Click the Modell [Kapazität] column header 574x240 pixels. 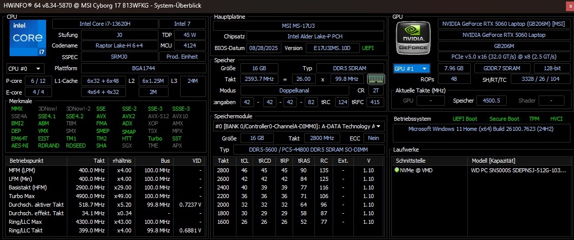tap(519, 160)
